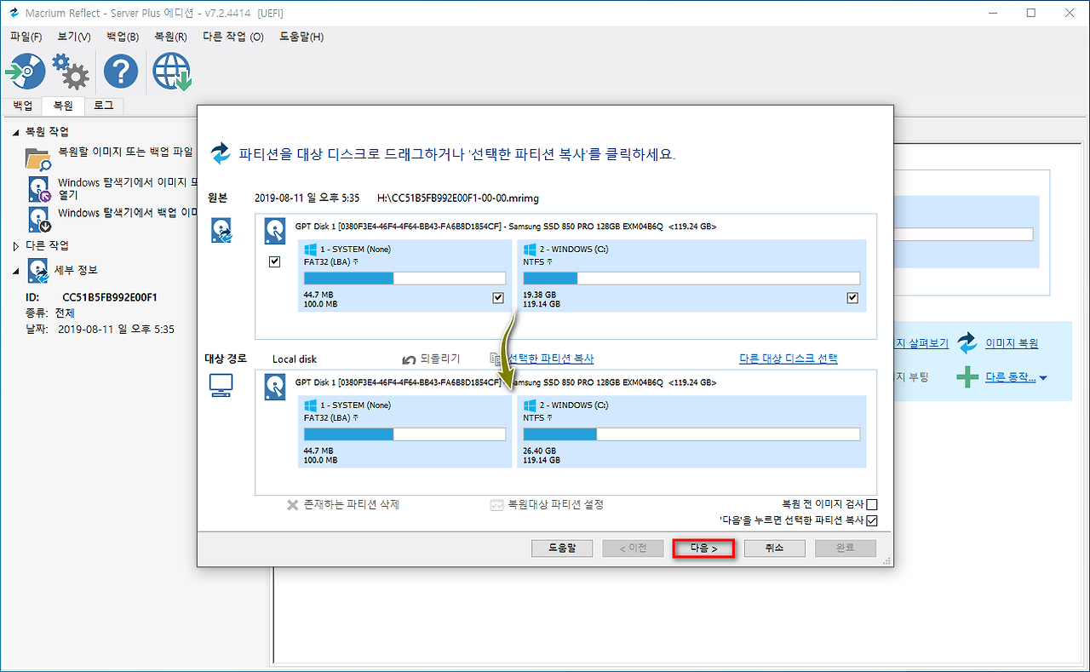Click restore arrows icon beside 이미지 복원

(x=967, y=343)
